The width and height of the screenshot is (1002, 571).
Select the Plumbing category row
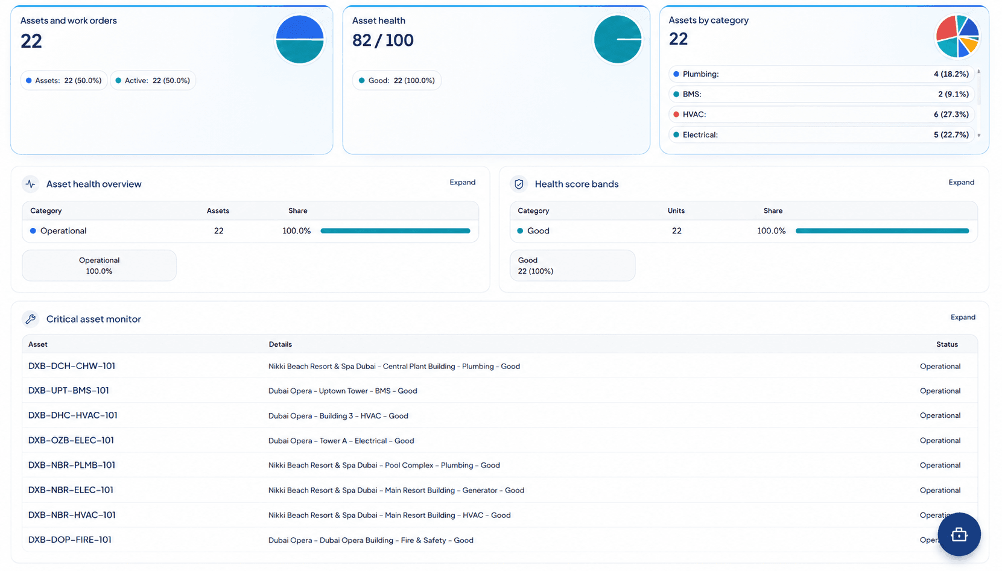coord(820,74)
